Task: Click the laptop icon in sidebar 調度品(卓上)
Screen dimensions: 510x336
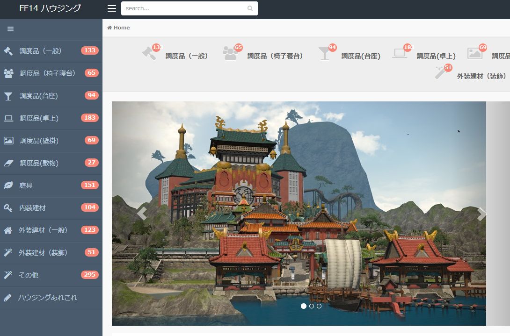Action: pyautogui.click(x=8, y=118)
